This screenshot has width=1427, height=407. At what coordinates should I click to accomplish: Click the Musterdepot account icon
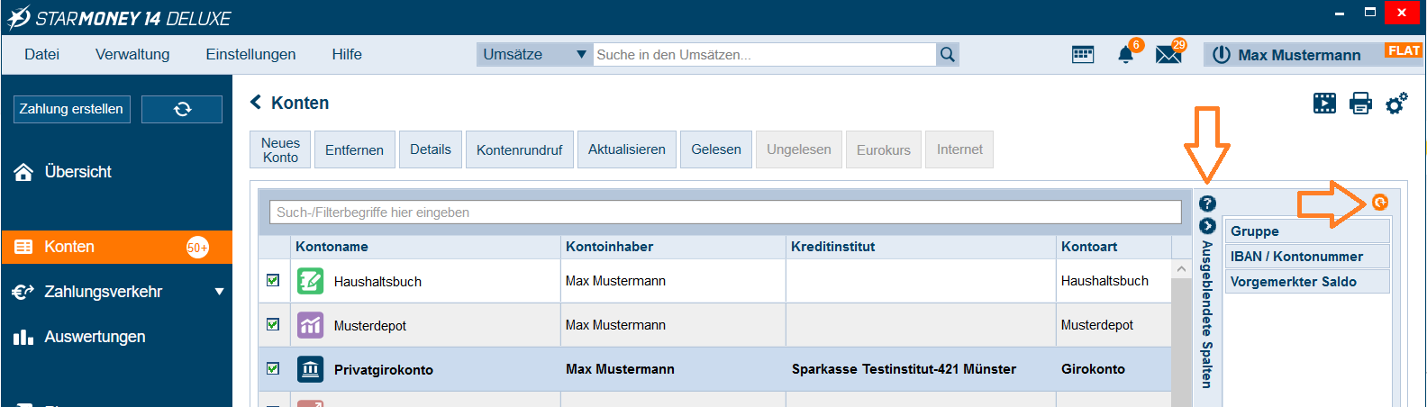coord(310,325)
